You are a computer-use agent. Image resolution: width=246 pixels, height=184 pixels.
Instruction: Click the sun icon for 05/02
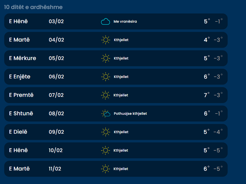106,58
